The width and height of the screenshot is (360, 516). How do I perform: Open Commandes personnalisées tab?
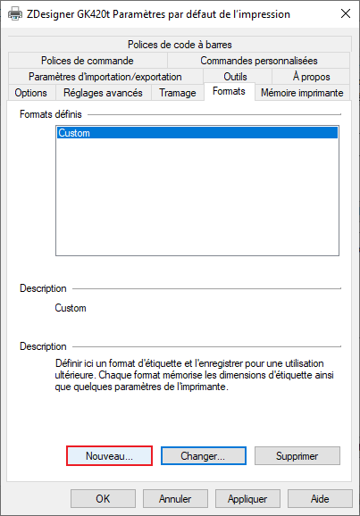pos(259,61)
